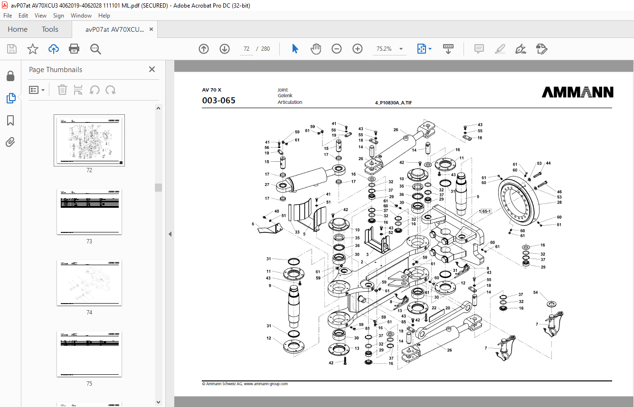Bookmark this file with the star icon
The height and width of the screenshot is (407, 634).
pos(32,49)
